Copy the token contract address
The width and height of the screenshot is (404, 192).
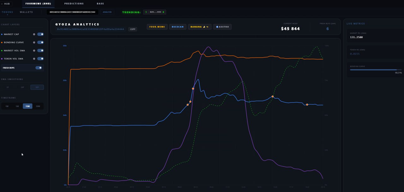pyautogui.click(x=133, y=29)
